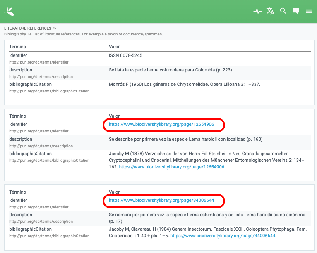This screenshot has height=253, width=317.
Task: Click the anchor link icon beside Literature References
Action: click(54, 28)
